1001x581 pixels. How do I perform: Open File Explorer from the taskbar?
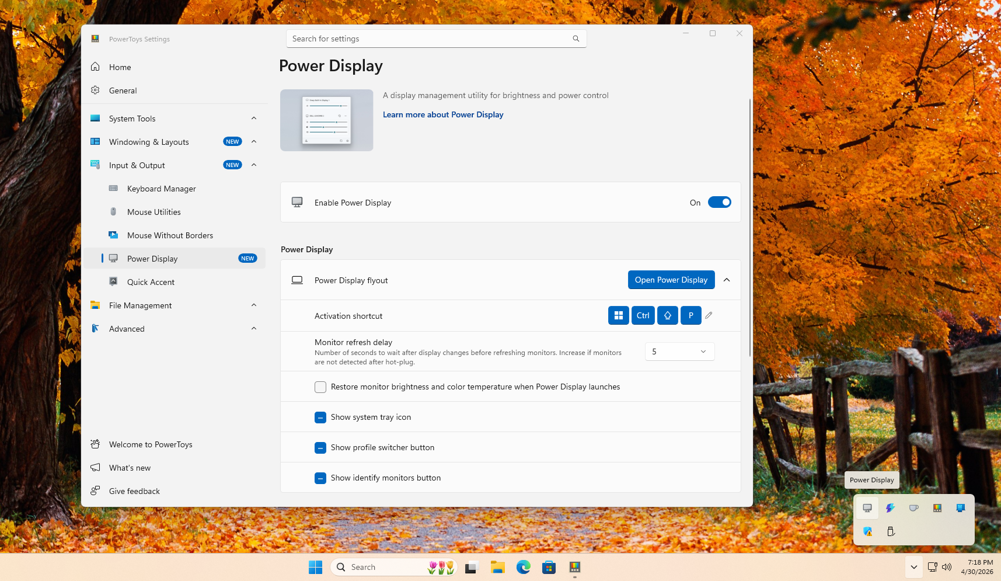tap(497, 567)
